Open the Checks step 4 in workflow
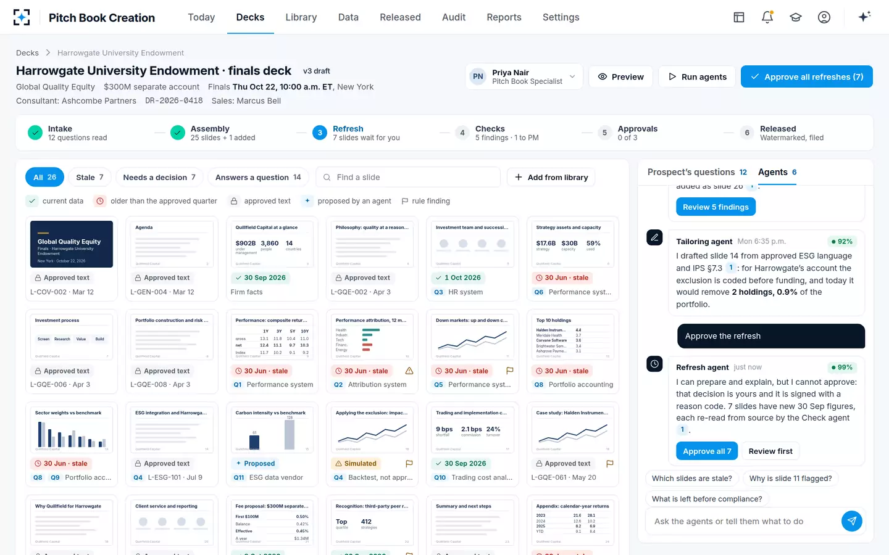The image size is (889, 555). 496,133
